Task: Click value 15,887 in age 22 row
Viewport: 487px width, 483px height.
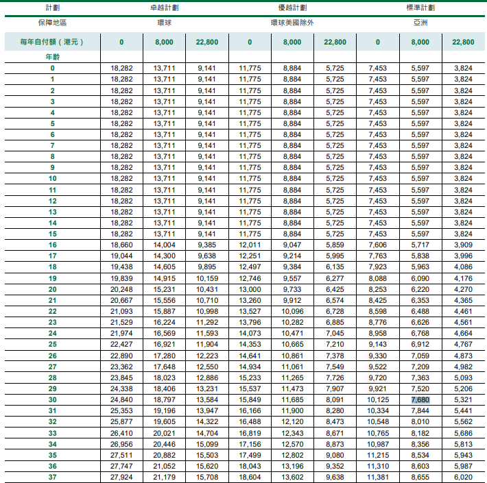Action: point(165,311)
